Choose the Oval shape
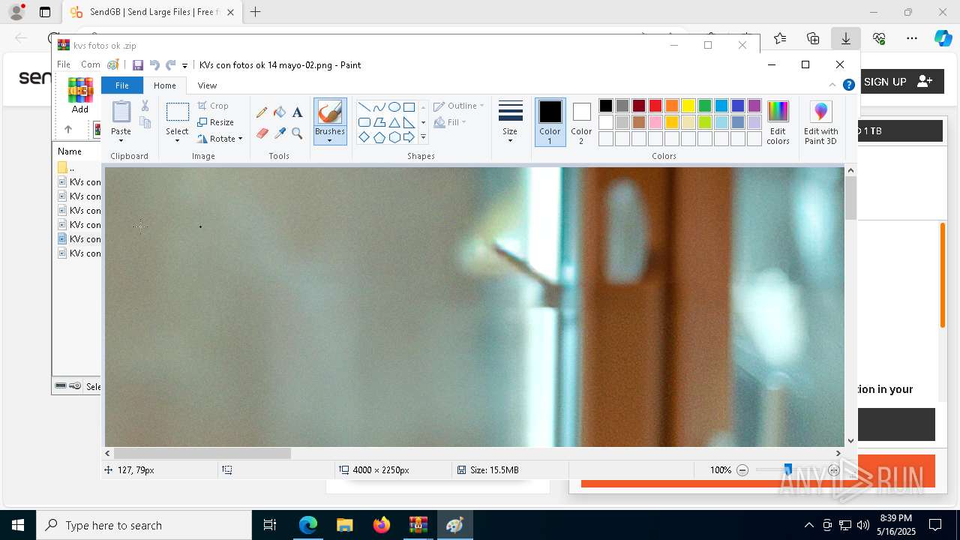Image resolution: width=960 pixels, height=540 pixels. [394, 106]
